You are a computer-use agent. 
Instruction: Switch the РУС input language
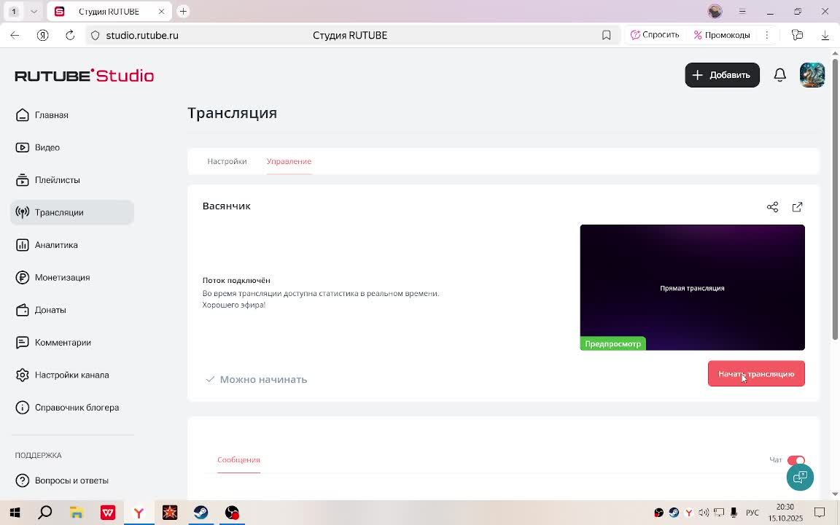[752, 513]
